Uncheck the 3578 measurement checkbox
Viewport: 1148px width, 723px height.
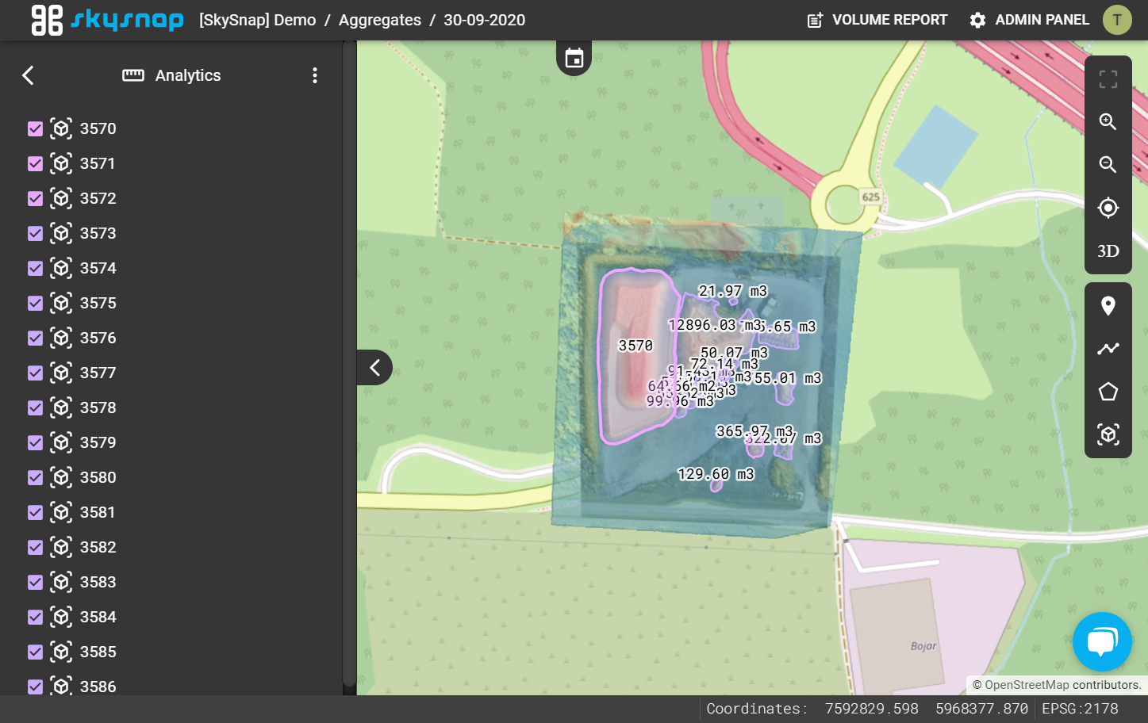(x=35, y=407)
